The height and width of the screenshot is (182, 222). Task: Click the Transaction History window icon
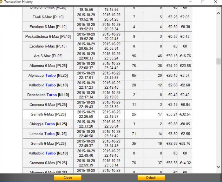[1, 2]
